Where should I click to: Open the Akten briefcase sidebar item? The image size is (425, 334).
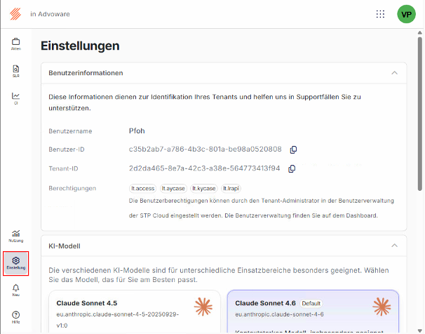[x=15, y=44]
